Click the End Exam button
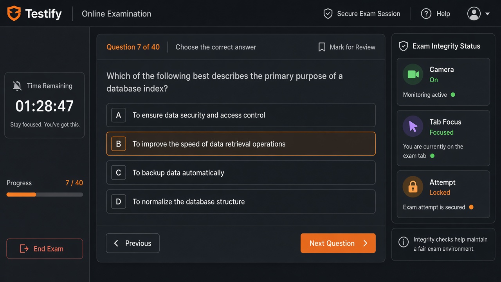 click(45, 249)
